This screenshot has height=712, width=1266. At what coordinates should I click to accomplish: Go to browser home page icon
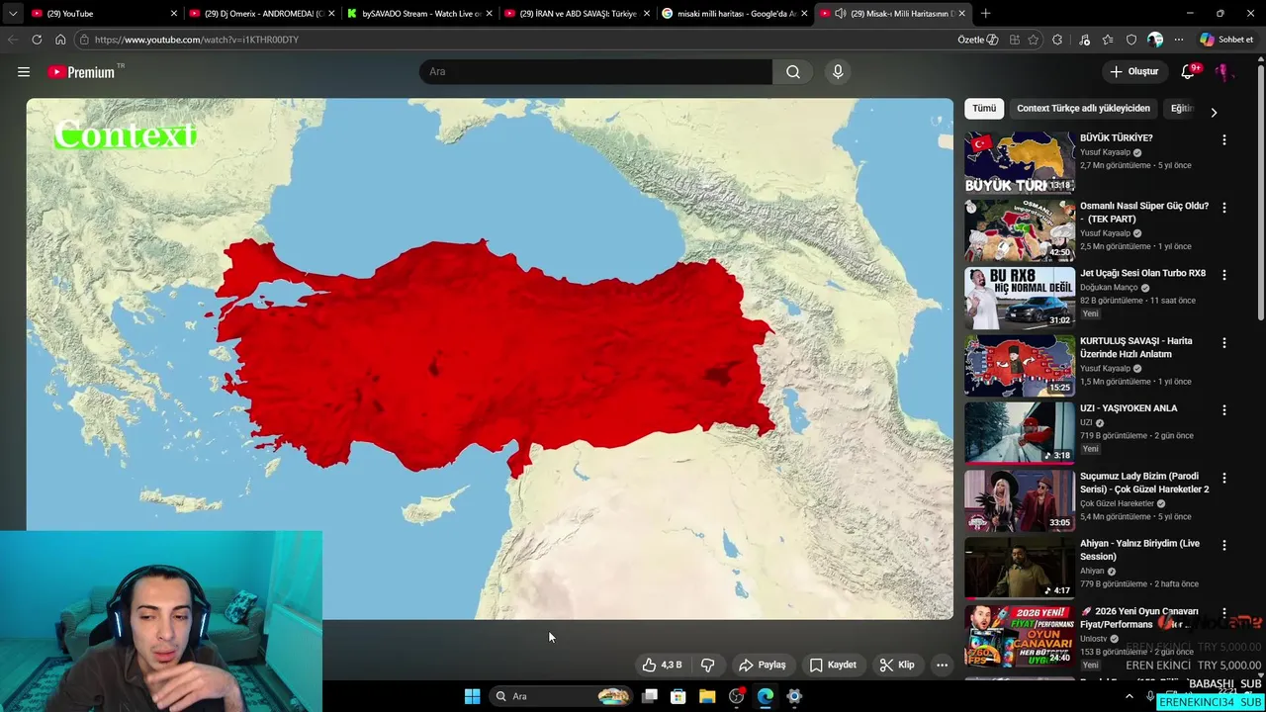point(60,40)
